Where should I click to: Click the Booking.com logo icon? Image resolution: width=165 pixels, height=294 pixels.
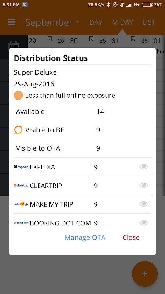point(21,223)
